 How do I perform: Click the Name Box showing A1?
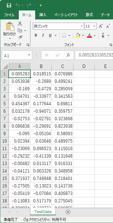pos(15,55)
